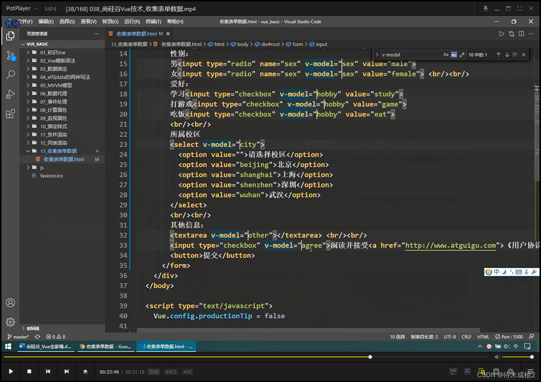Skip to previous file in PotPlayer

tap(48, 371)
